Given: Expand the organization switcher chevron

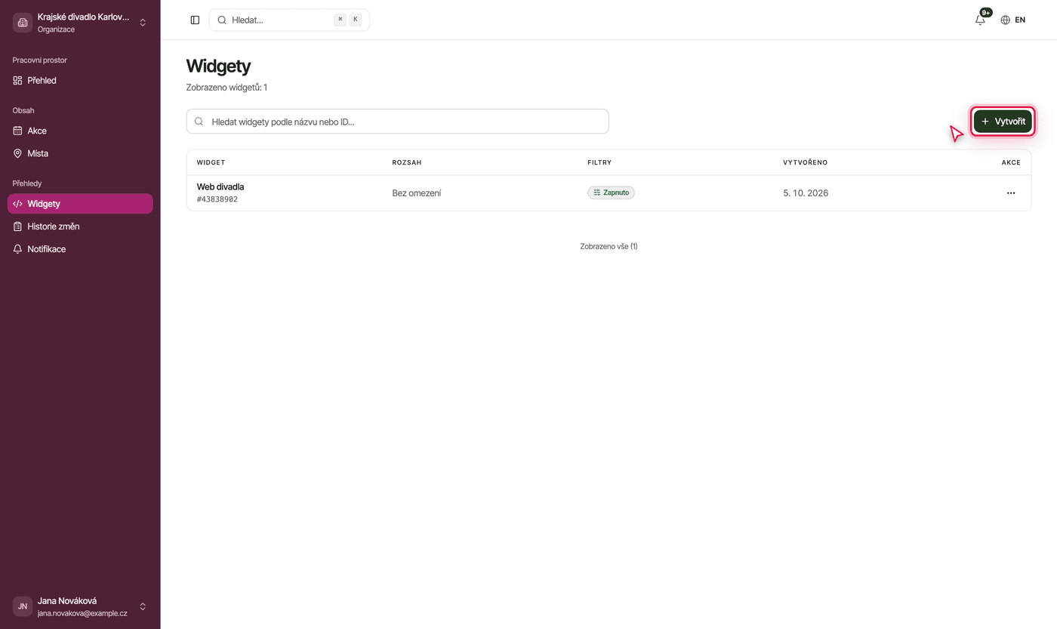Looking at the screenshot, I should point(143,23).
